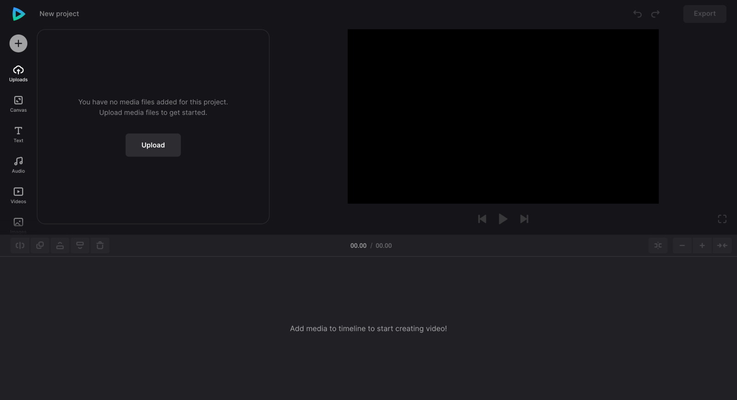Click the fit timeline icon

722,246
